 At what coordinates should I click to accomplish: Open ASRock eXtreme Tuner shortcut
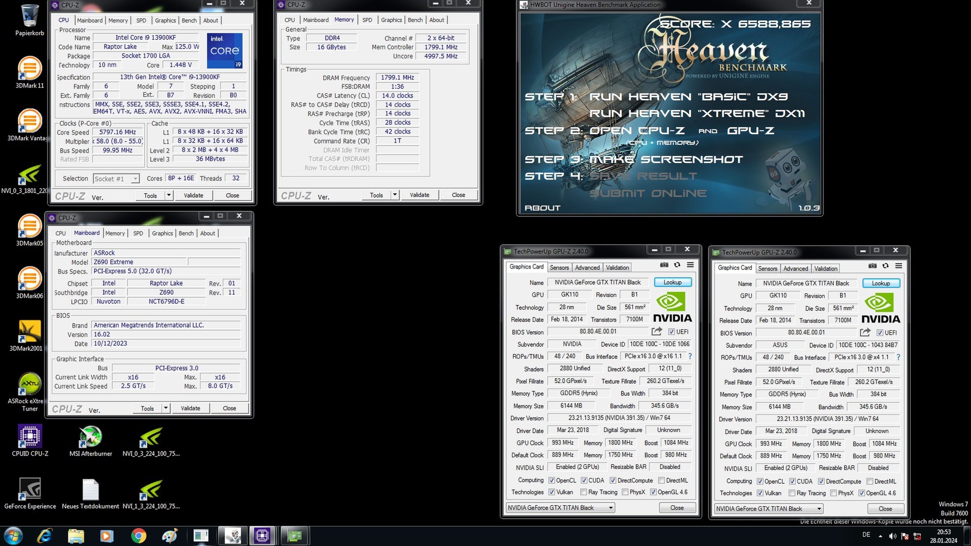click(30, 391)
